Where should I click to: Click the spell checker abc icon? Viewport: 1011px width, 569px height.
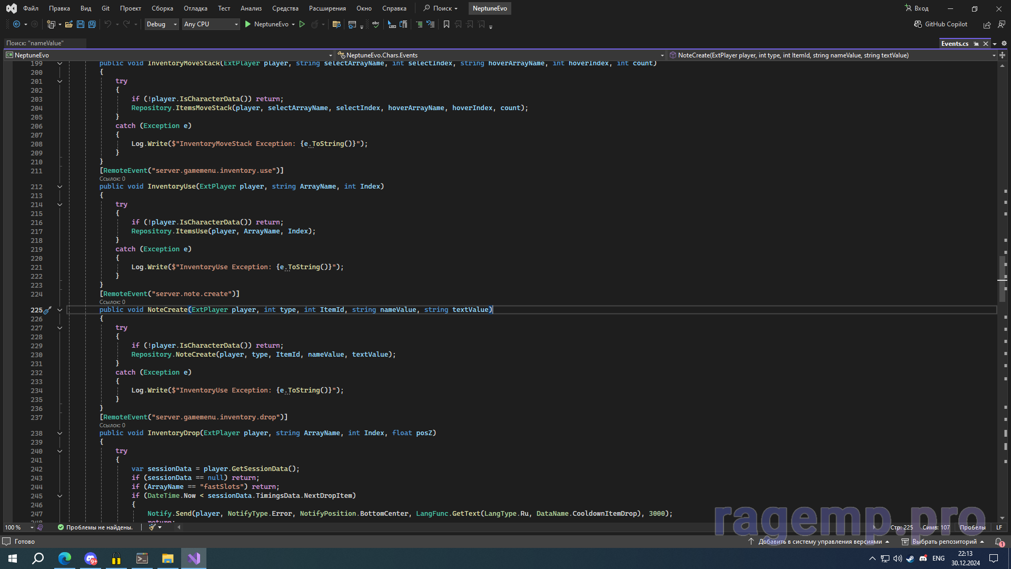coord(375,24)
